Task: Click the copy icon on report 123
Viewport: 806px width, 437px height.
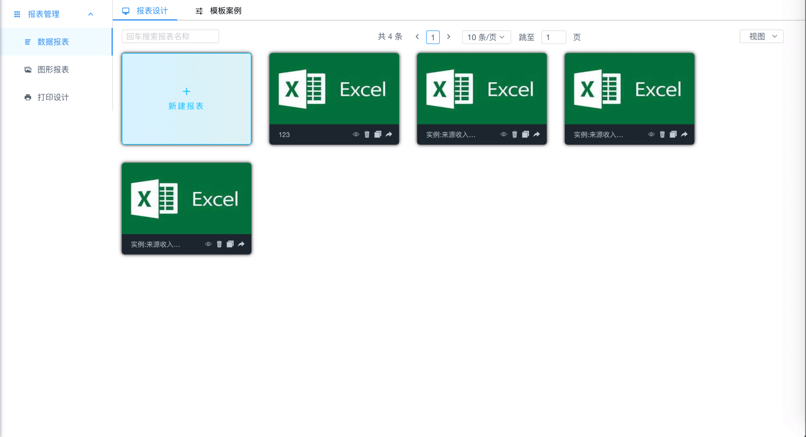Action: click(x=378, y=135)
